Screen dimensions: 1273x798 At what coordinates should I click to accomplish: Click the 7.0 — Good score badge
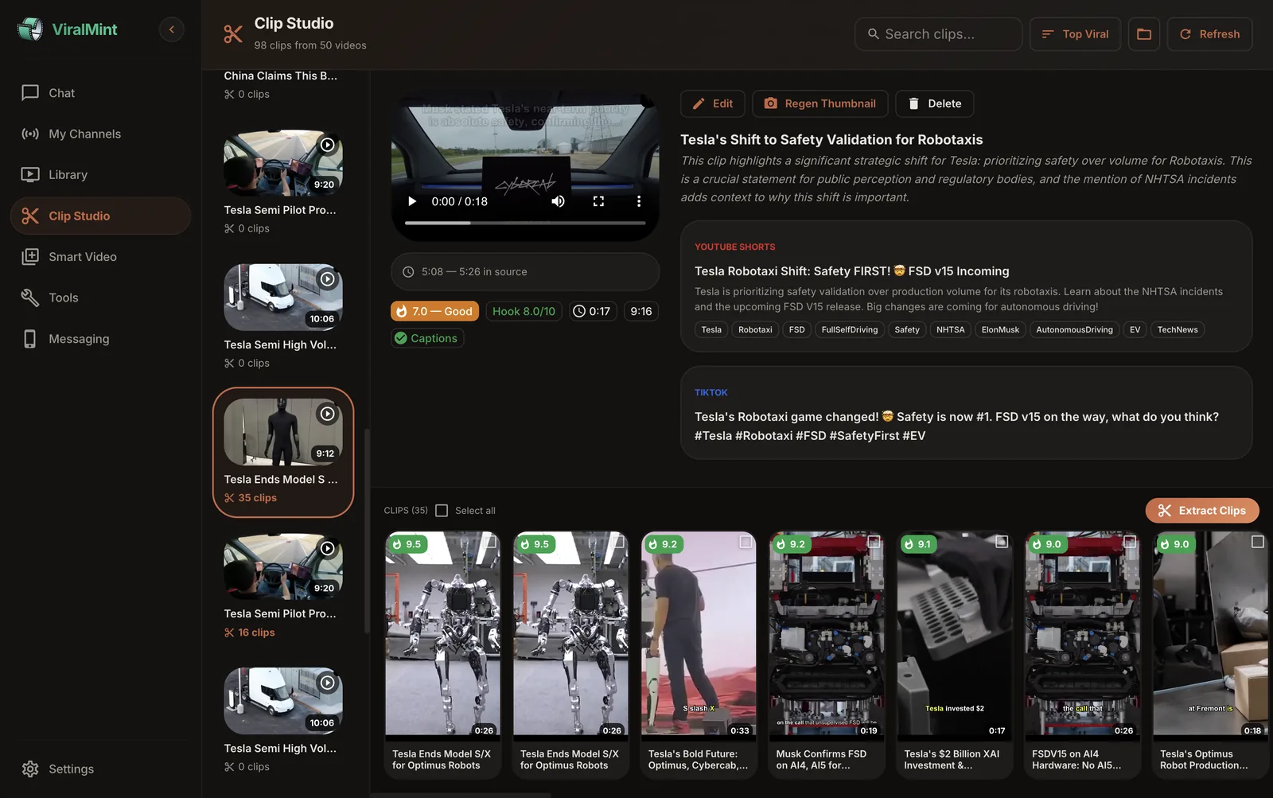434,311
